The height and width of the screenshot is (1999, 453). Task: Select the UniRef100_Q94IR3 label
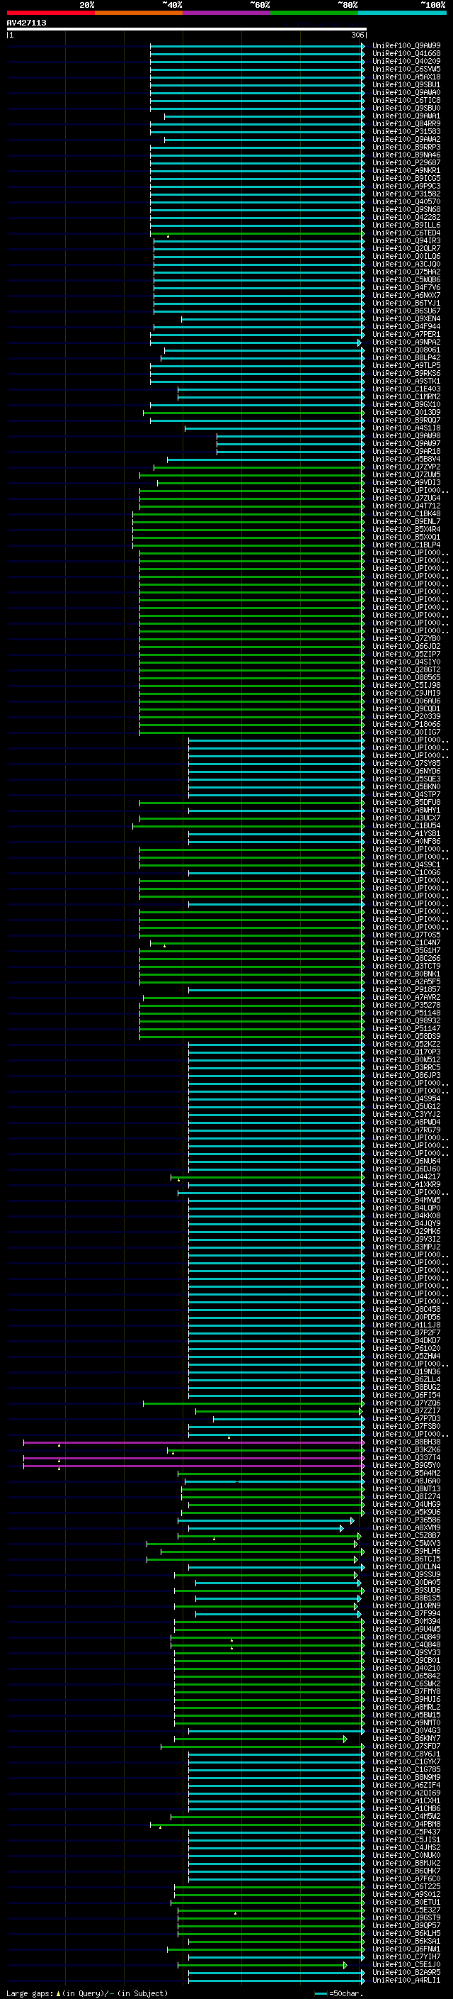click(406, 240)
